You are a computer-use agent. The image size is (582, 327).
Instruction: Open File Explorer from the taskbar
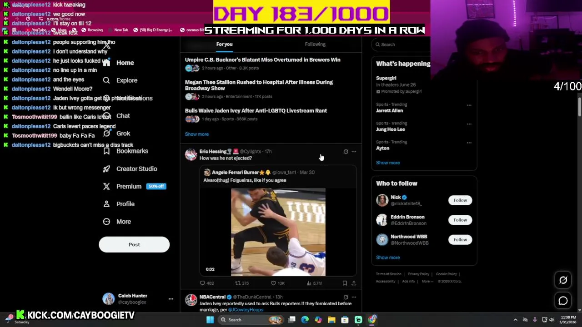331,320
